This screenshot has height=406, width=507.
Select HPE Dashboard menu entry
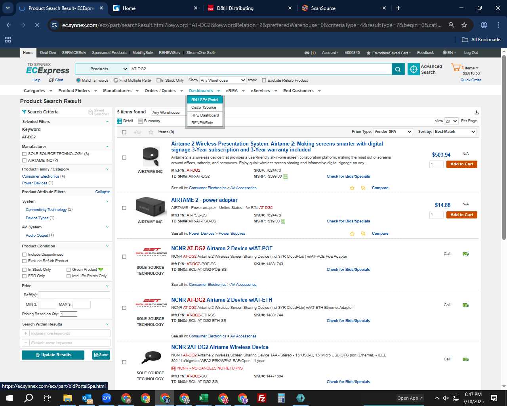coord(205,115)
